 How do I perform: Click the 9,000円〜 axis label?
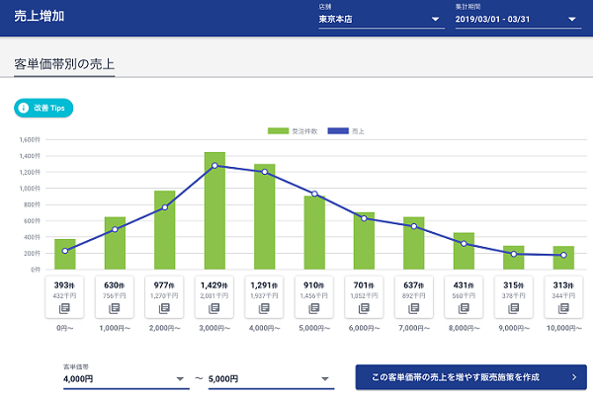(x=514, y=328)
